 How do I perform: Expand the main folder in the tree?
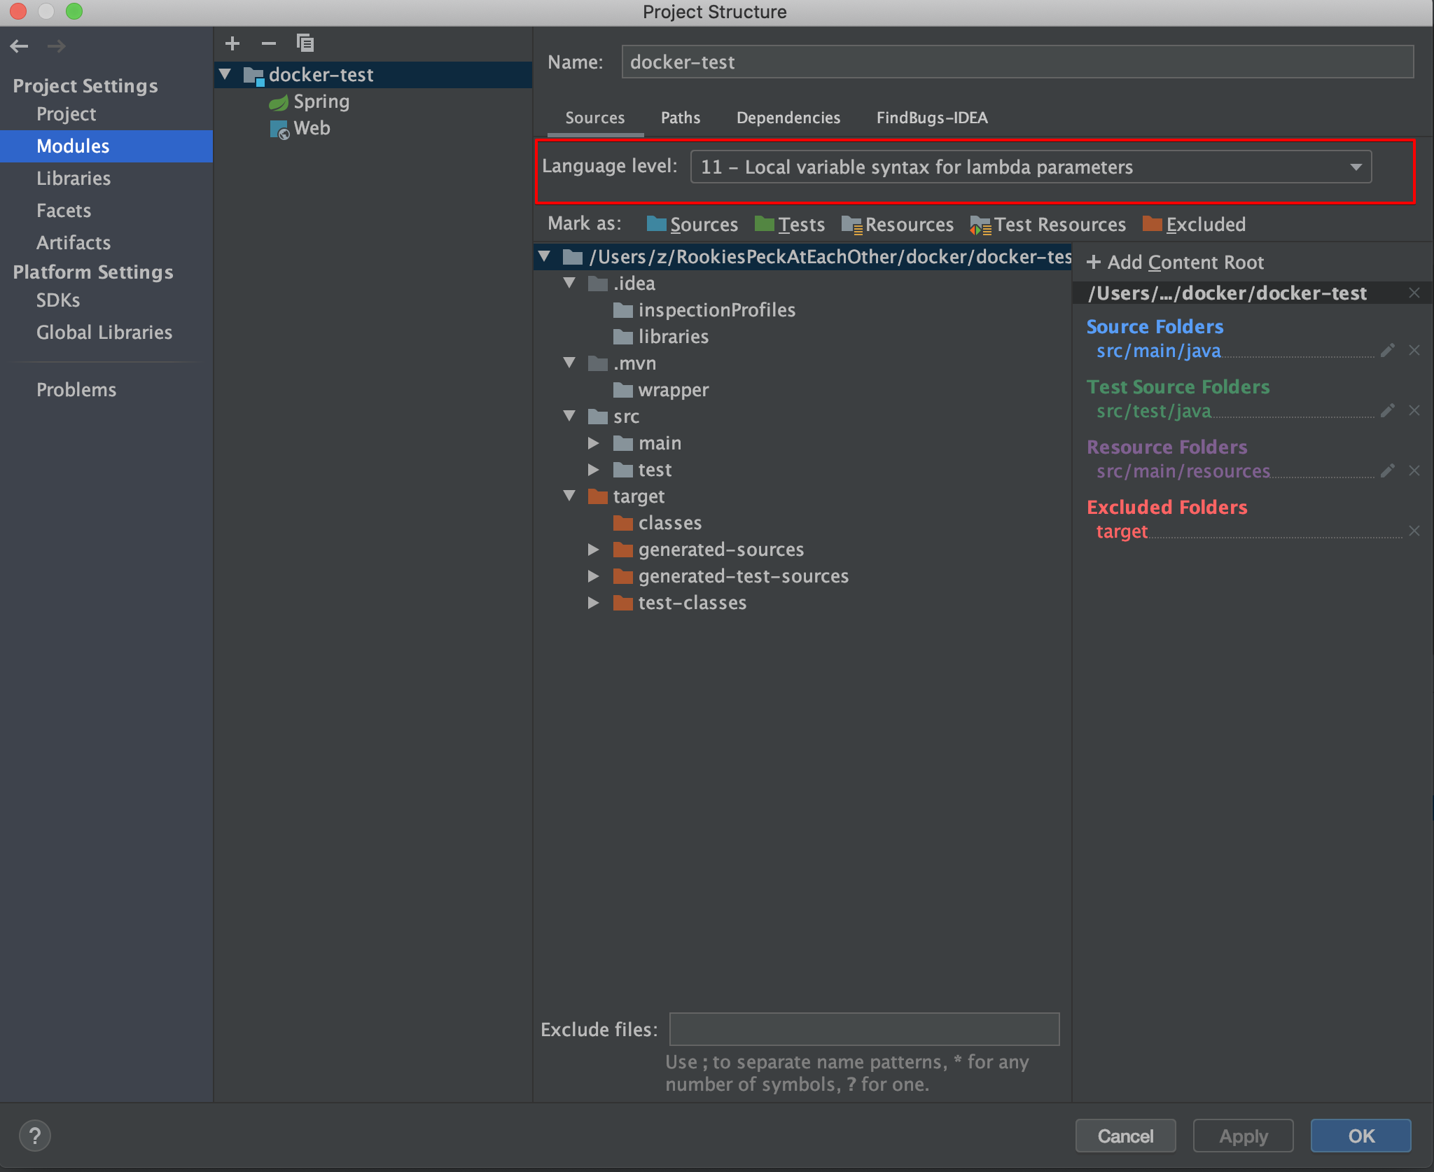[x=593, y=443]
